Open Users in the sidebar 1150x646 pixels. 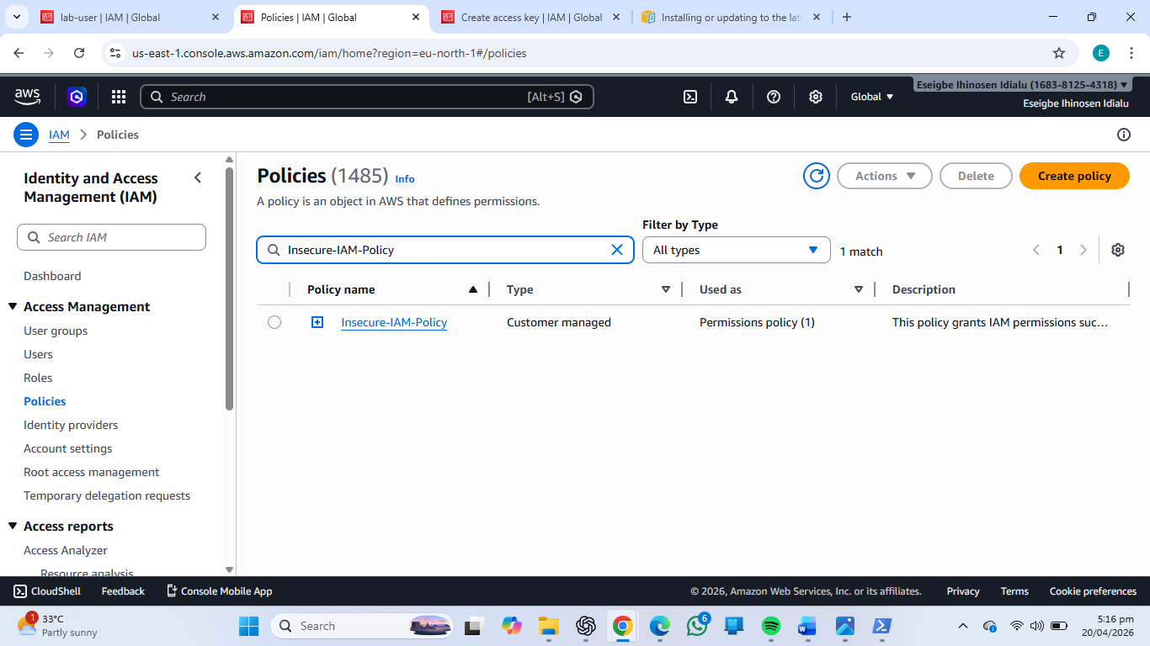pyautogui.click(x=38, y=354)
